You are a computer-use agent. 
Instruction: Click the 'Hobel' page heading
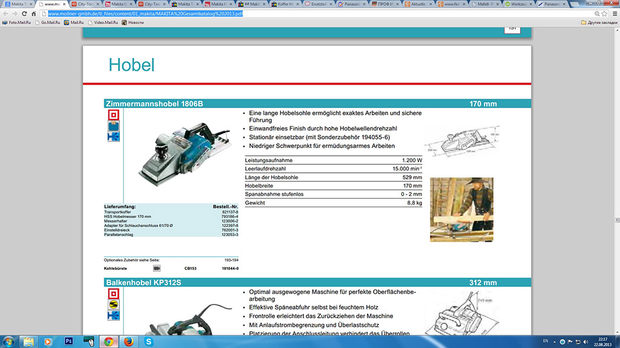(131, 65)
